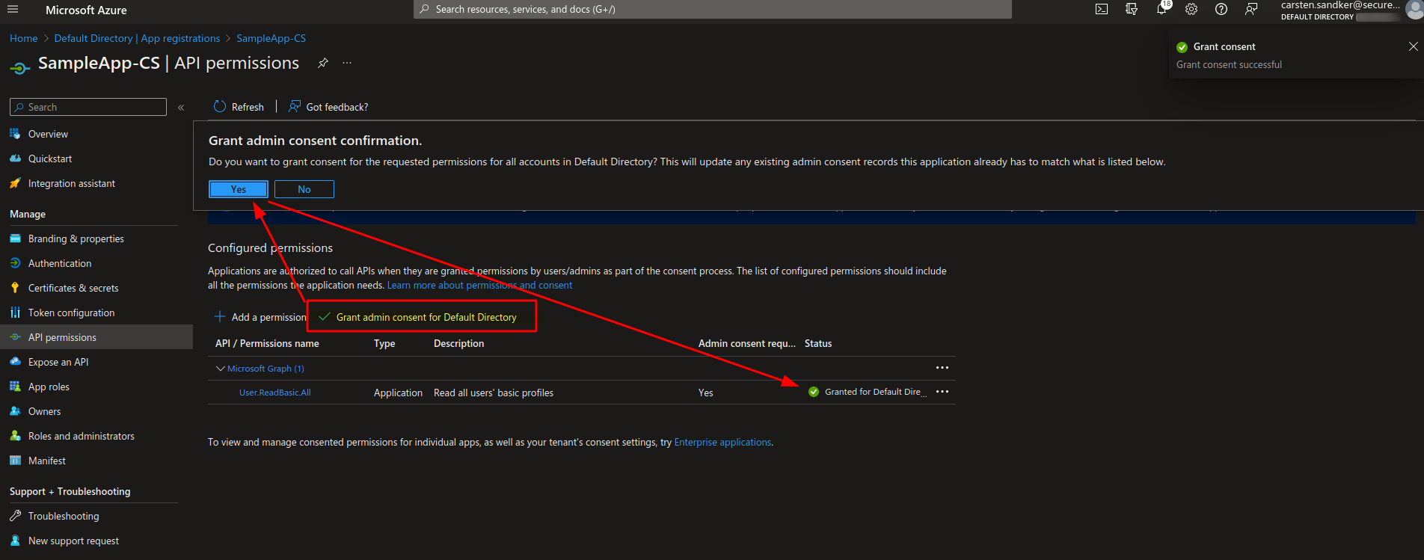The image size is (1424, 560).
Task: Open the Directories and subscriptions filter icon
Action: (x=1132, y=10)
